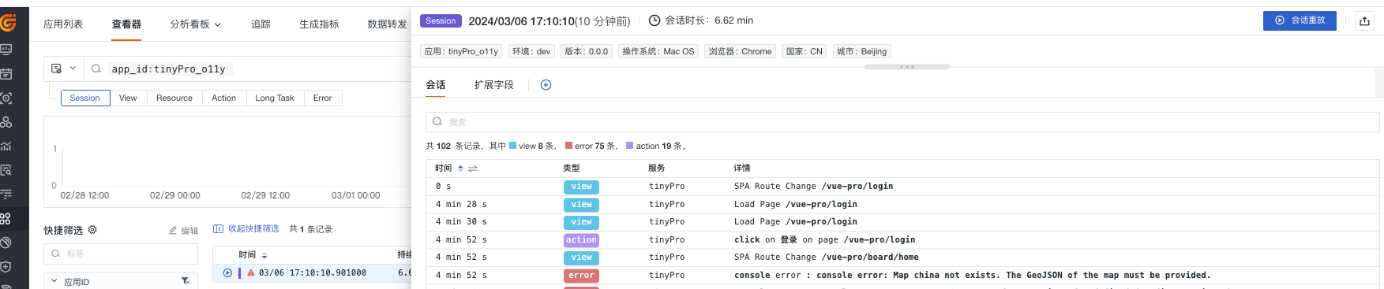Screen dimensions: 1384x289
Task: Click the panel drag handle with three dots
Action: tap(907, 67)
